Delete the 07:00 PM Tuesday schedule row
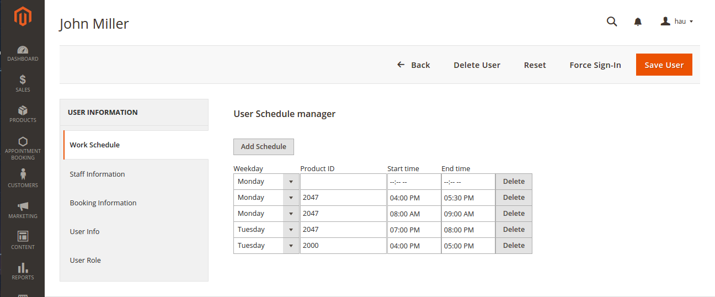 coord(513,230)
